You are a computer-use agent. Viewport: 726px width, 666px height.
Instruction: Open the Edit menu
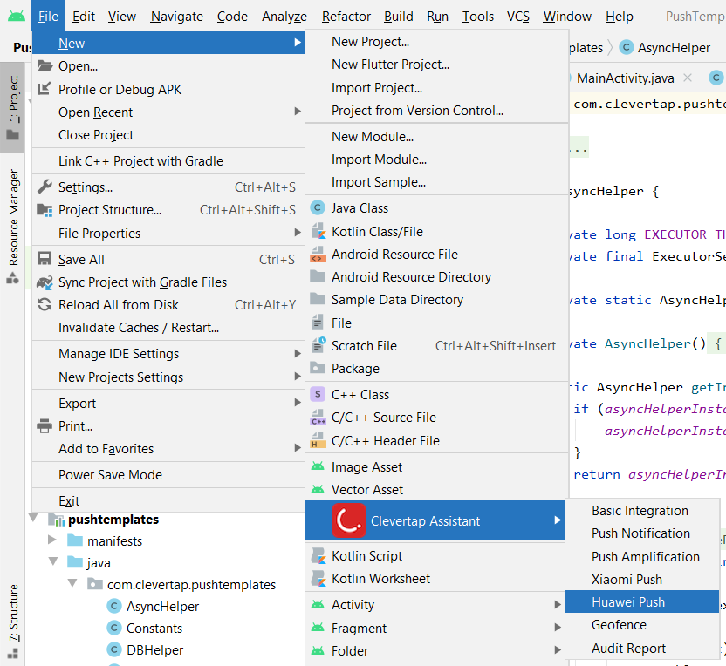pos(84,17)
